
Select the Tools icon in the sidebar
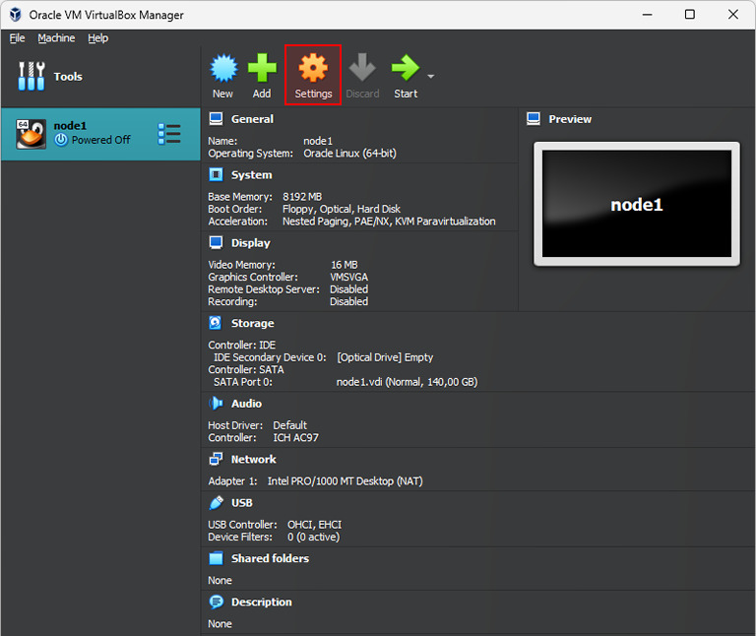pyautogui.click(x=31, y=76)
